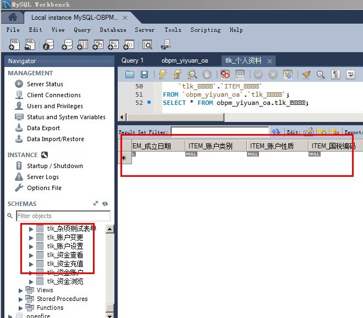
Task: Open script file in query editor
Action: [130, 74]
